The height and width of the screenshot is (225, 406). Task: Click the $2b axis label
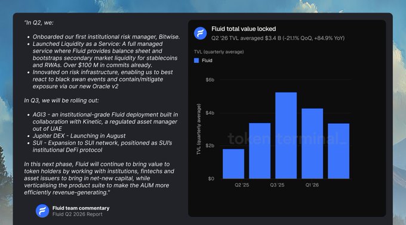coord(210,145)
